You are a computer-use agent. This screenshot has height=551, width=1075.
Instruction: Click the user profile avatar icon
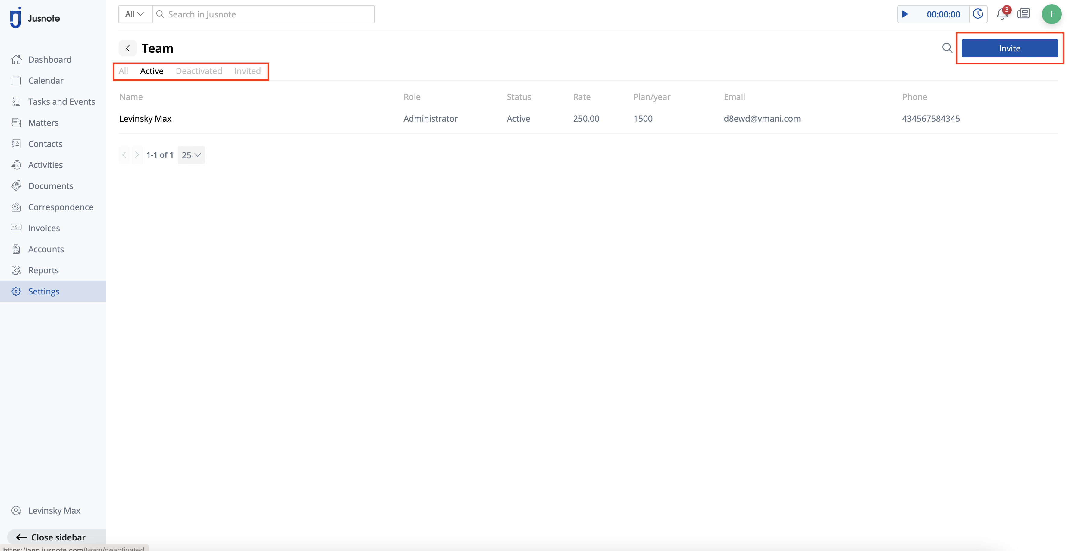pos(16,510)
